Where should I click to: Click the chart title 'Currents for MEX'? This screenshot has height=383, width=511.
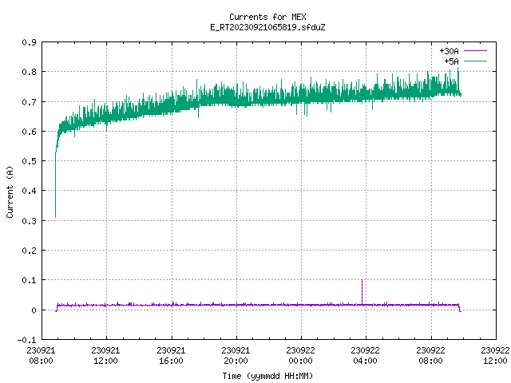pos(267,17)
